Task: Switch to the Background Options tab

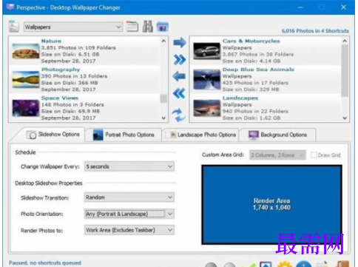Action: 277,135
